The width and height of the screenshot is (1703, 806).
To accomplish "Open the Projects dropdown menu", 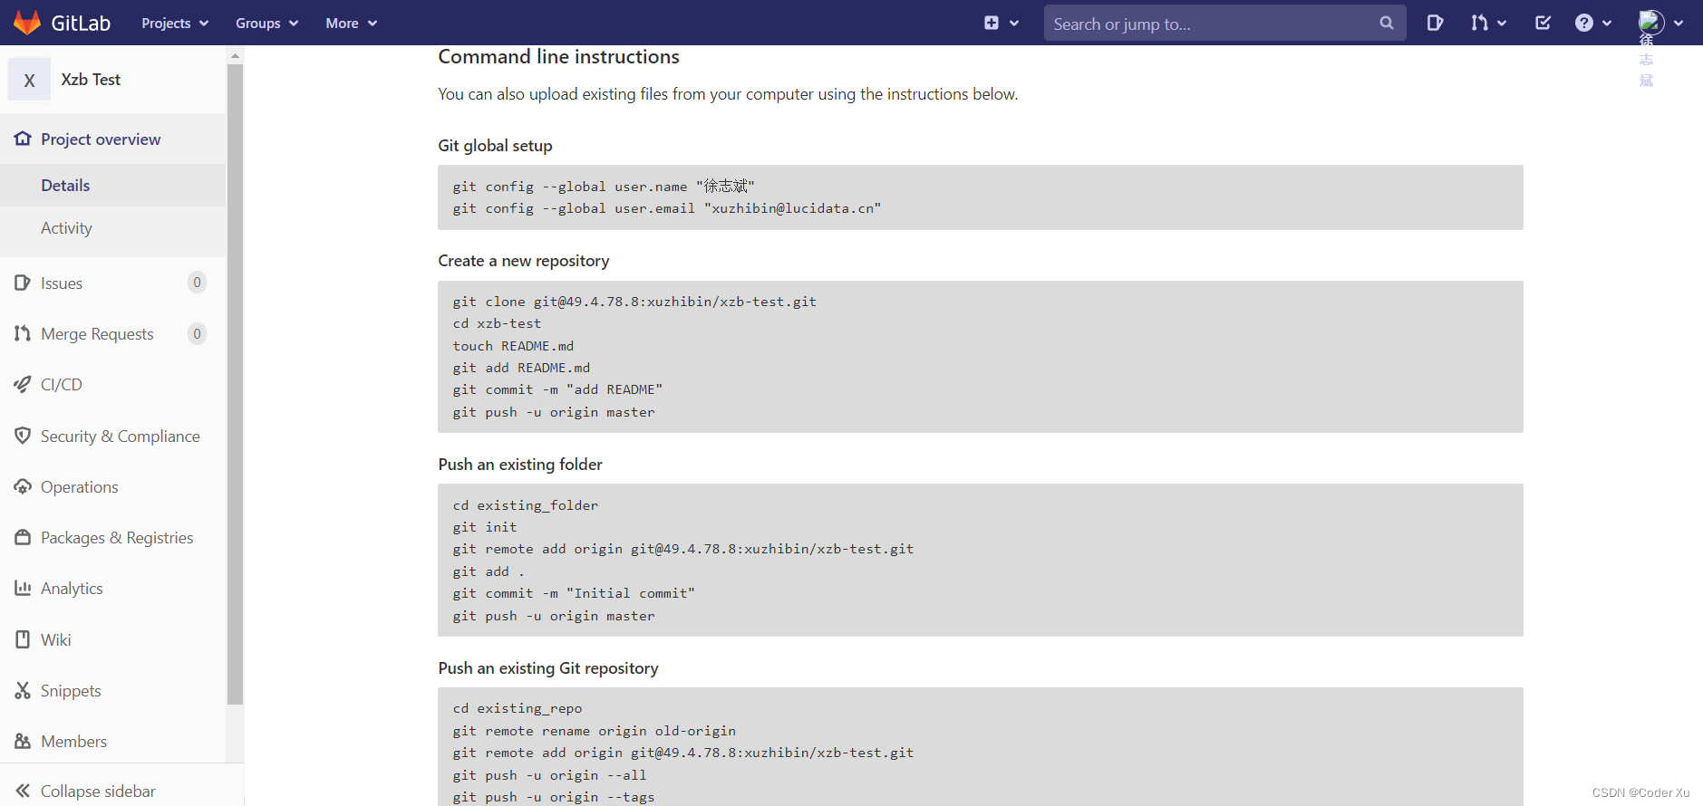I will click(175, 23).
